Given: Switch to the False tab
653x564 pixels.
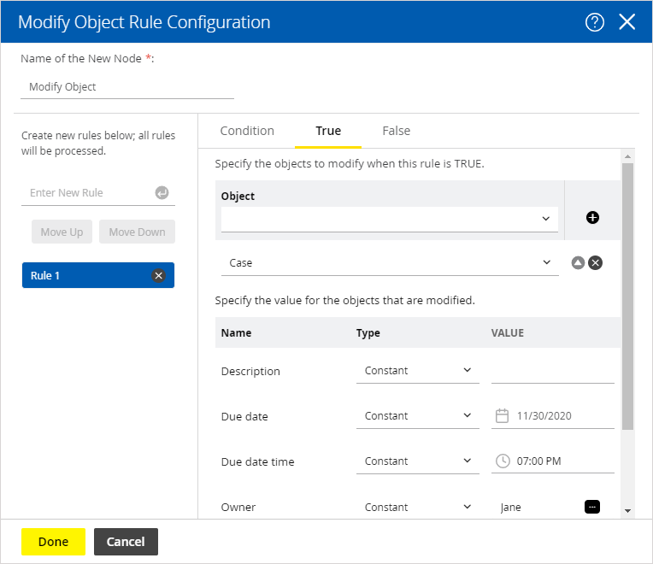Looking at the screenshot, I should 396,131.
